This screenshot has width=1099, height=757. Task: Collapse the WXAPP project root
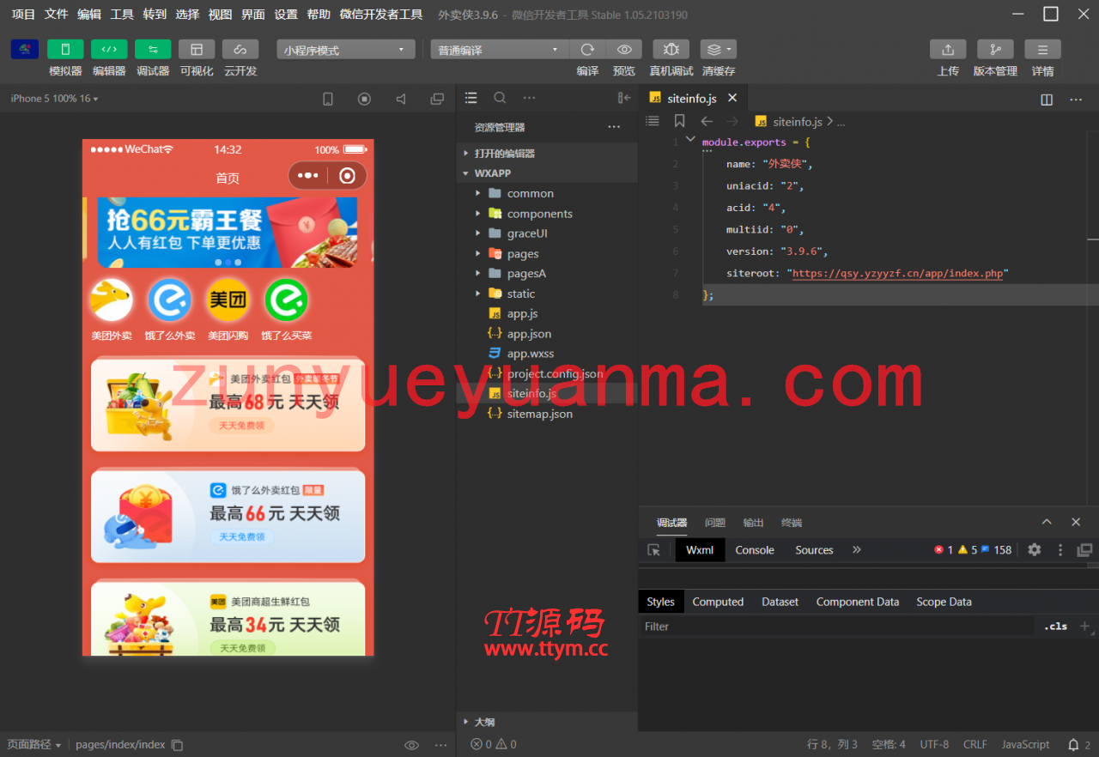547,173
